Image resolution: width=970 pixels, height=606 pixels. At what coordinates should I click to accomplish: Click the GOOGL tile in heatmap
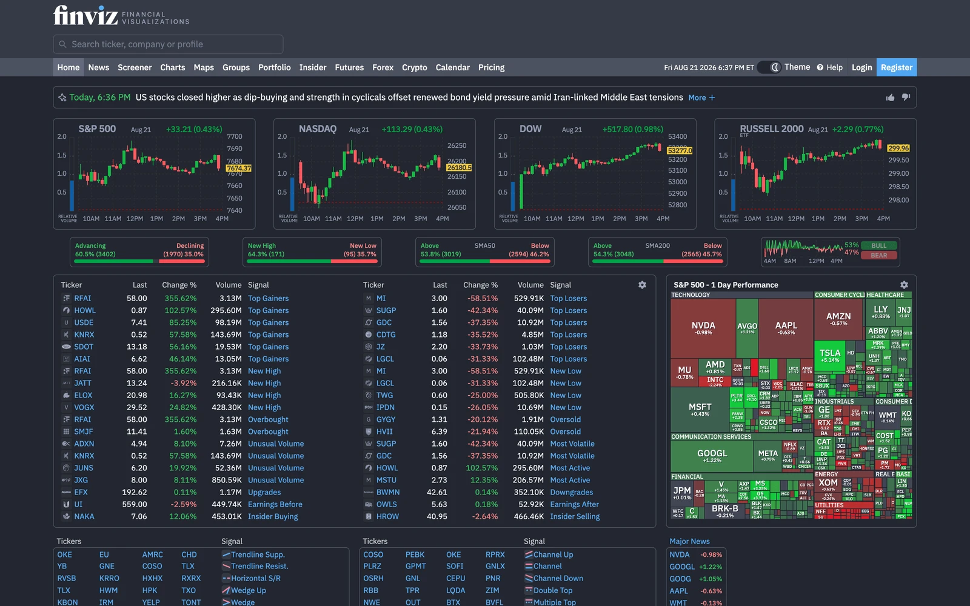coord(712,456)
